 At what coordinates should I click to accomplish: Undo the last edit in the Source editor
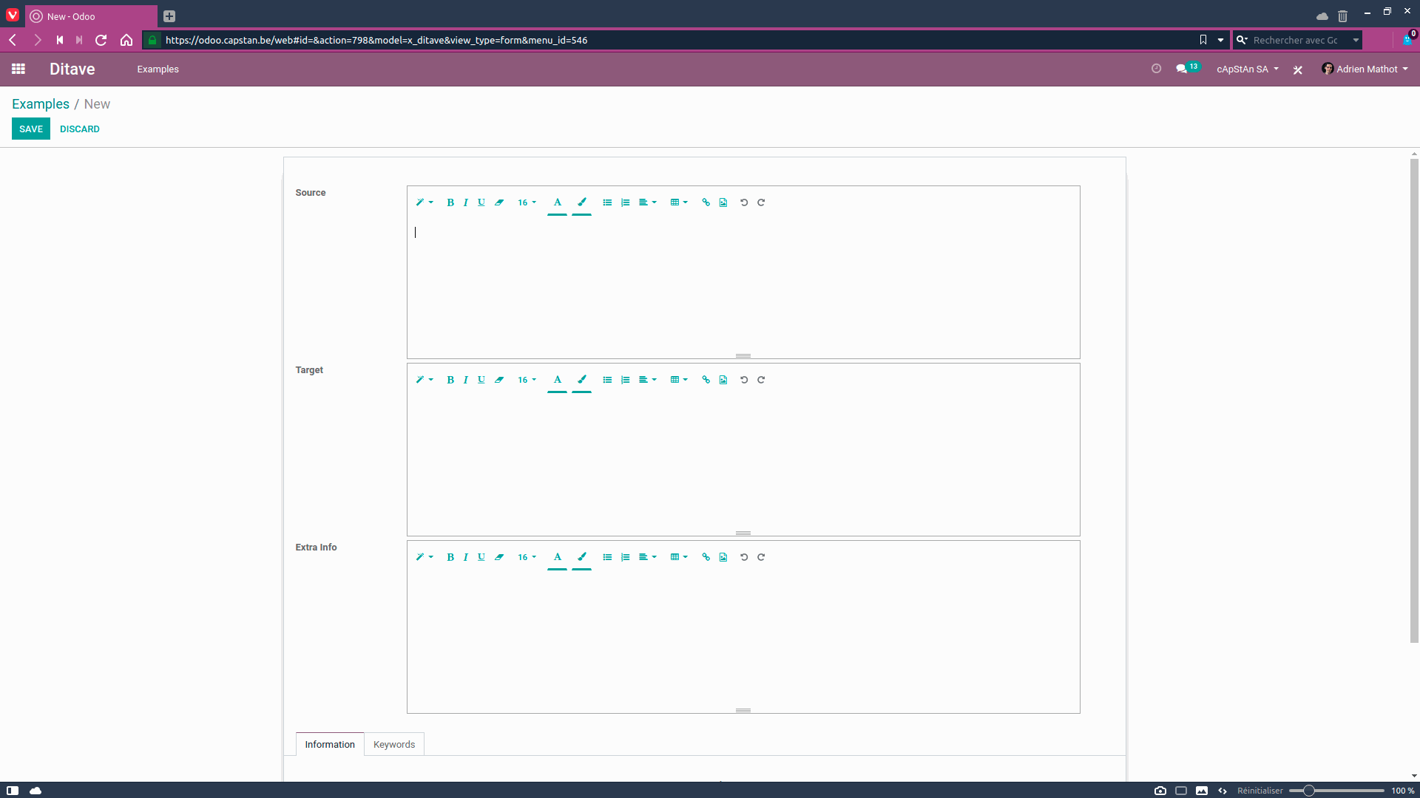744,202
